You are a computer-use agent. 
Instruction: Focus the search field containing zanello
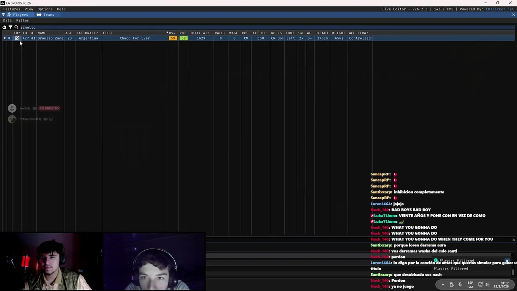point(267,27)
